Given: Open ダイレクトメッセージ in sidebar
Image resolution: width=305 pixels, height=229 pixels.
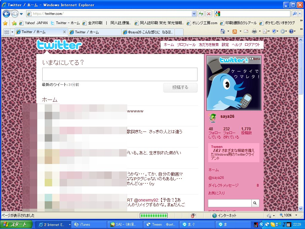Looking at the screenshot, I should (223, 185).
